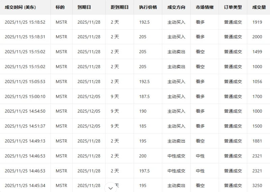
Task: Click the 市场情绪 column header
Action: 205,7
